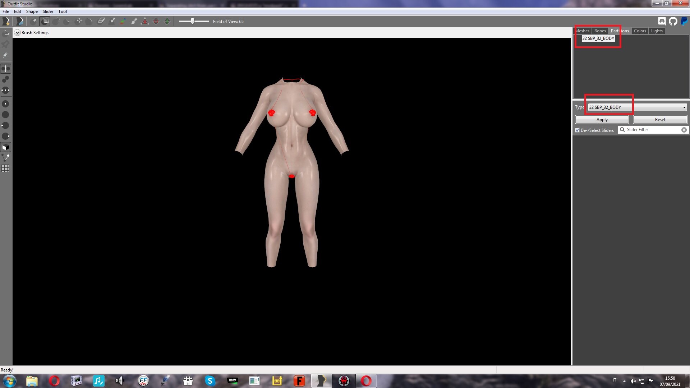This screenshot has height=388, width=690.
Task: Select the color-weight paint brush icon
Action: click(123, 21)
